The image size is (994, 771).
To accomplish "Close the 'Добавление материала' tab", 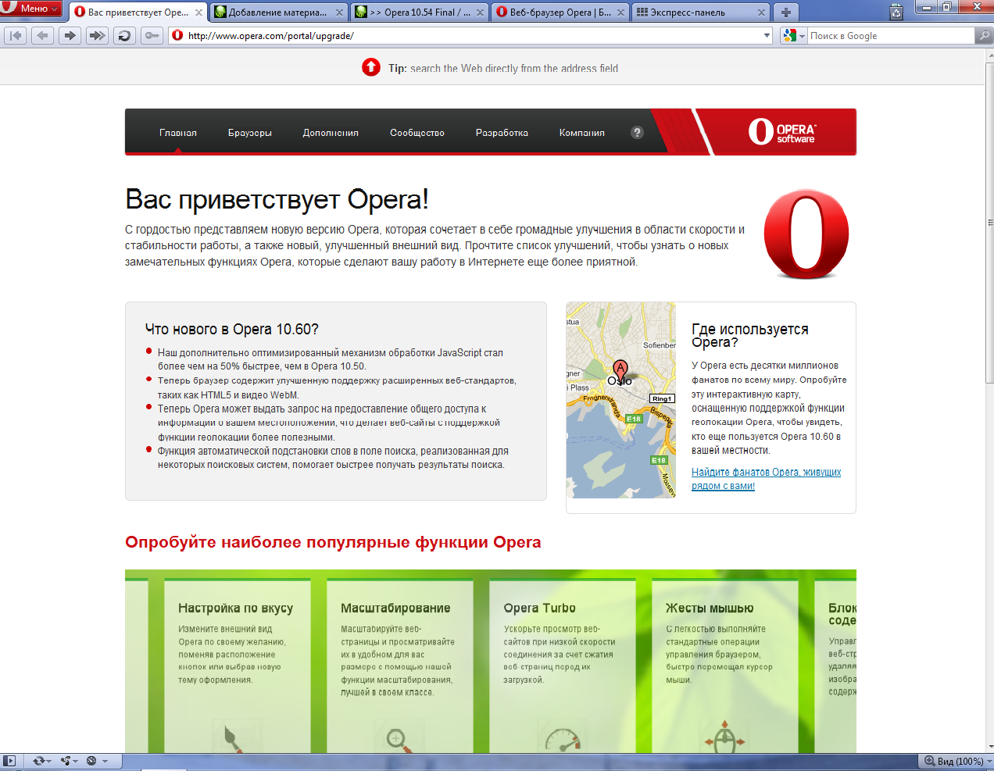I will pyautogui.click(x=339, y=12).
